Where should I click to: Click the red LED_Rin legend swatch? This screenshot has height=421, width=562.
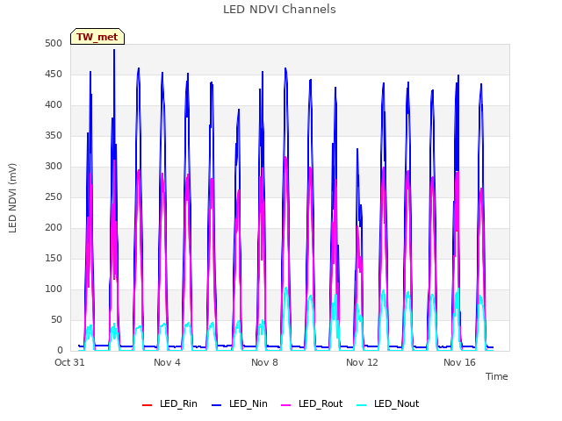(x=147, y=405)
